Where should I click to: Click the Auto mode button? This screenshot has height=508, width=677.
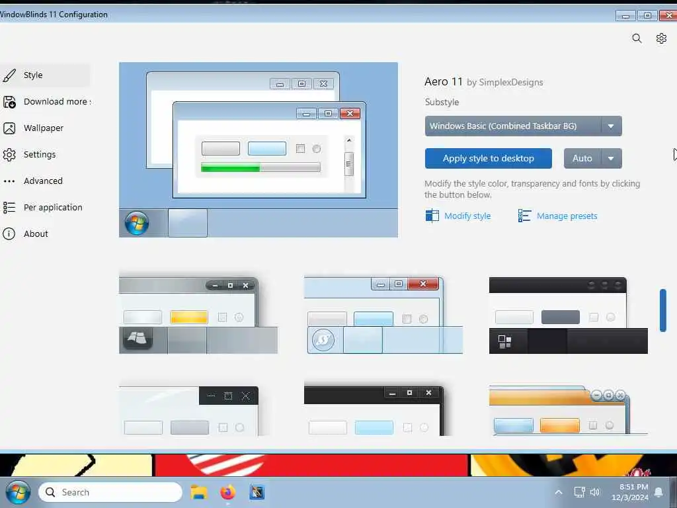point(582,159)
